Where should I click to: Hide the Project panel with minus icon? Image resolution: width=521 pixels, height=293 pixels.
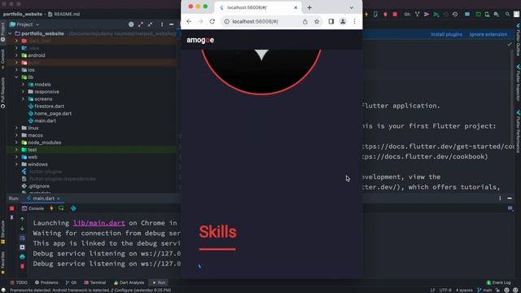[x=172, y=24]
